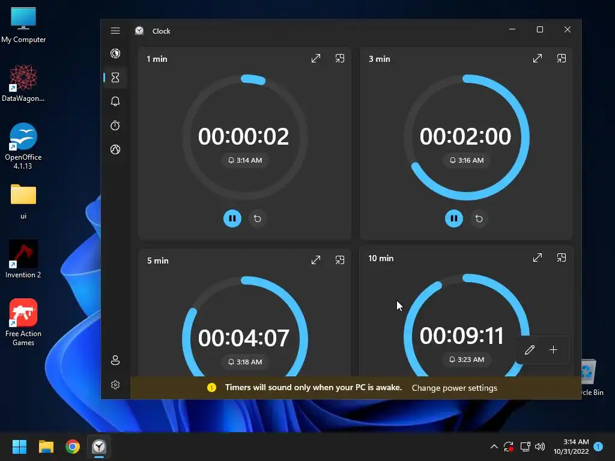Open the Clock navigation hamburger menu
Viewport: 615px width, 461px height.
point(115,31)
